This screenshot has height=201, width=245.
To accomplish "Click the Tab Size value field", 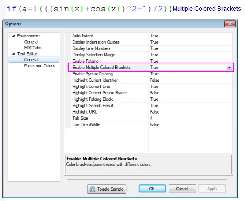I will coord(190,118).
